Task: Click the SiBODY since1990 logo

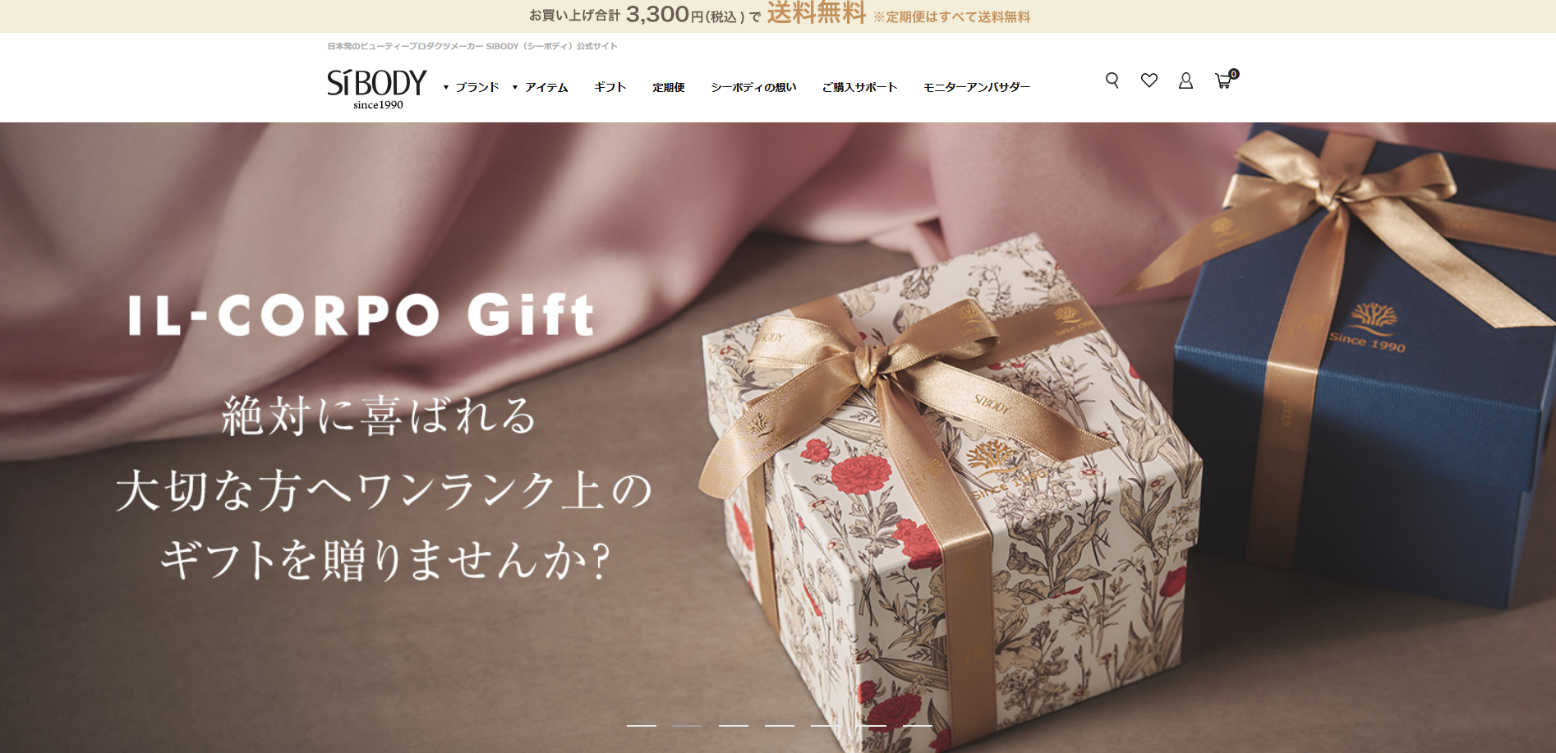Action: (x=377, y=89)
